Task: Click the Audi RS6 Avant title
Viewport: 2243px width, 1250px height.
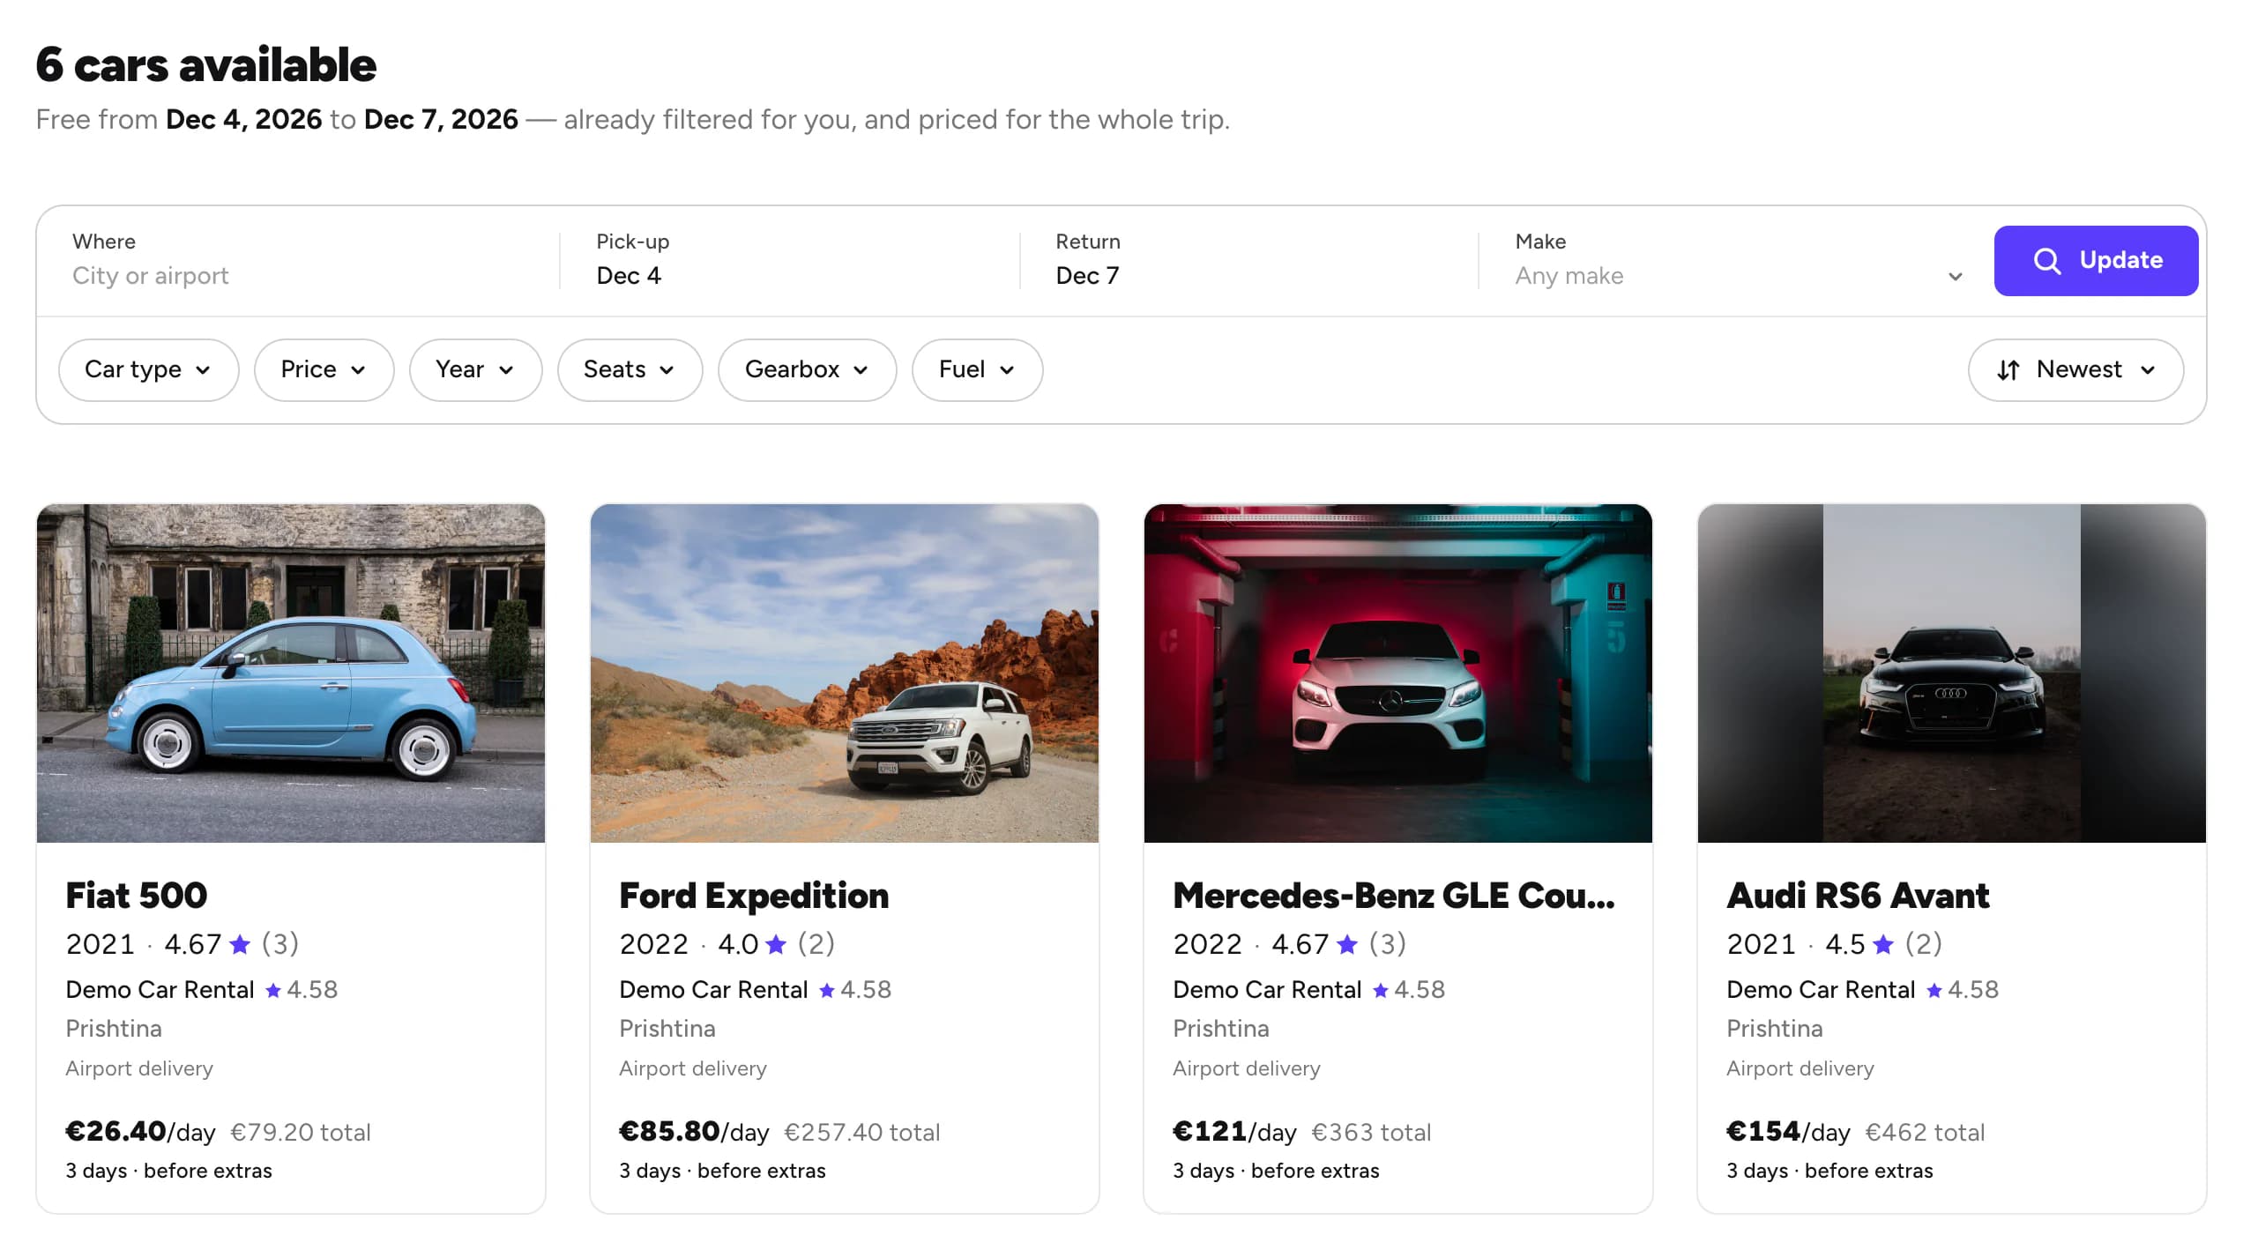Action: pos(1858,896)
